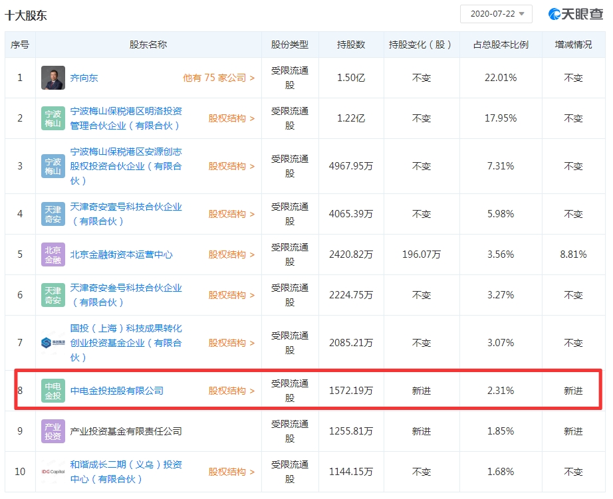Click the 宁波梅山 blue logo in row 3
613x499 pixels.
coord(53,166)
